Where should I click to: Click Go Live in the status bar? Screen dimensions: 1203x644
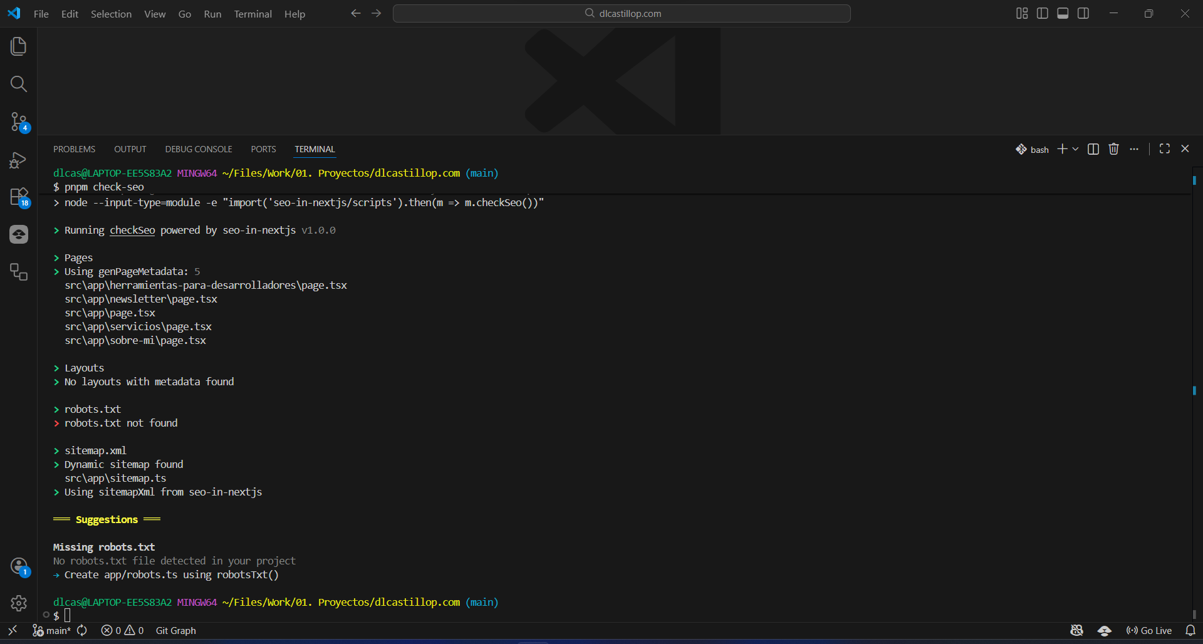coord(1148,631)
